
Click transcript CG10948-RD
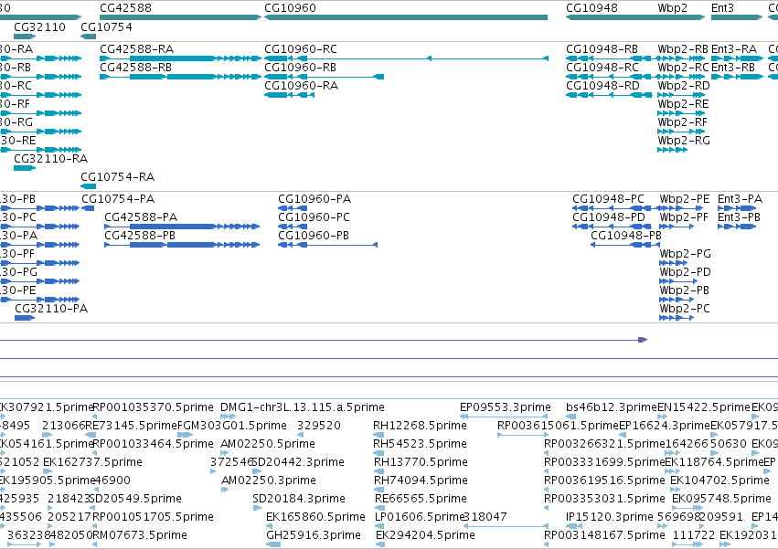tap(602, 86)
